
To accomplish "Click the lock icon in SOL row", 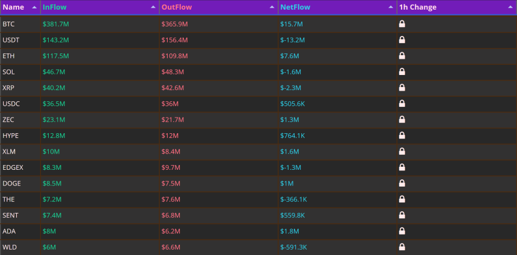I will click(402, 72).
